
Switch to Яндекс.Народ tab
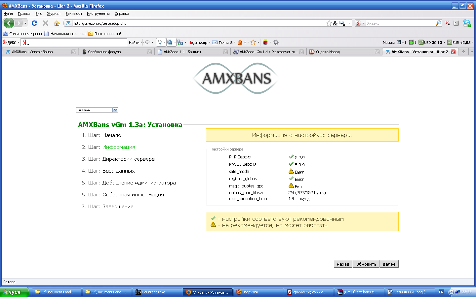tap(344, 52)
